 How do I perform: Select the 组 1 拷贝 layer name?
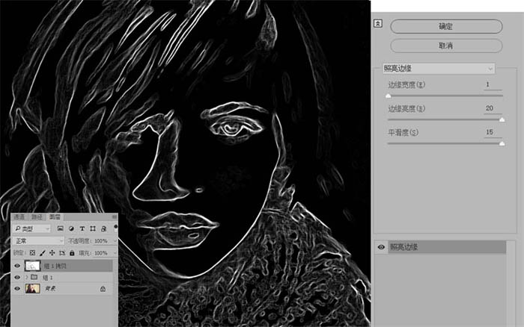tap(55, 266)
